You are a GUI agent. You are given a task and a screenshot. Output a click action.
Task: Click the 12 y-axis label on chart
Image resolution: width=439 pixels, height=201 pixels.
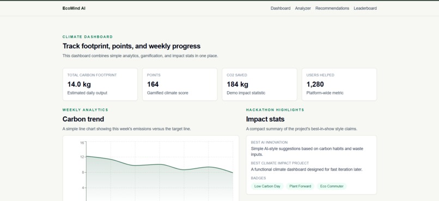(82, 157)
